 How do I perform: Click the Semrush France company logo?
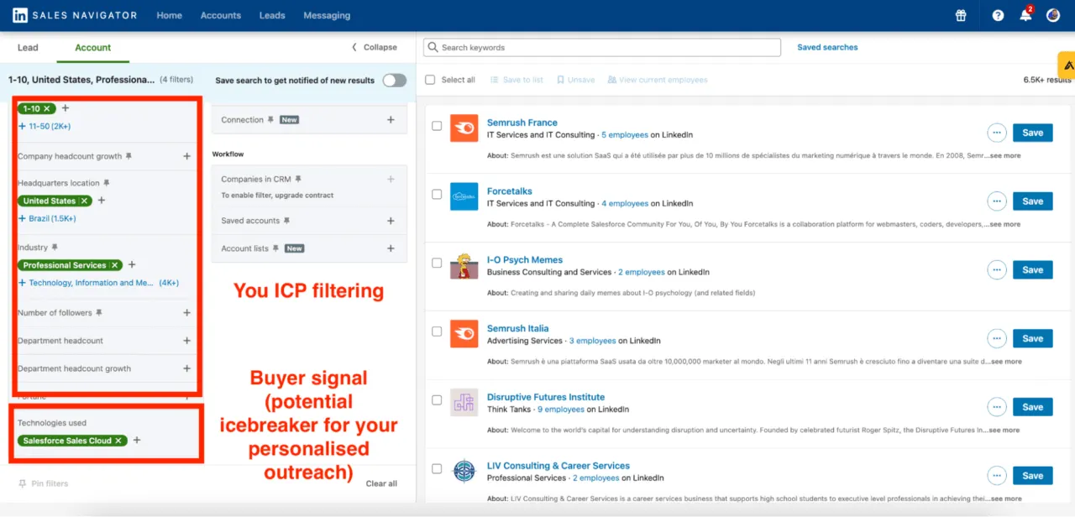464,128
